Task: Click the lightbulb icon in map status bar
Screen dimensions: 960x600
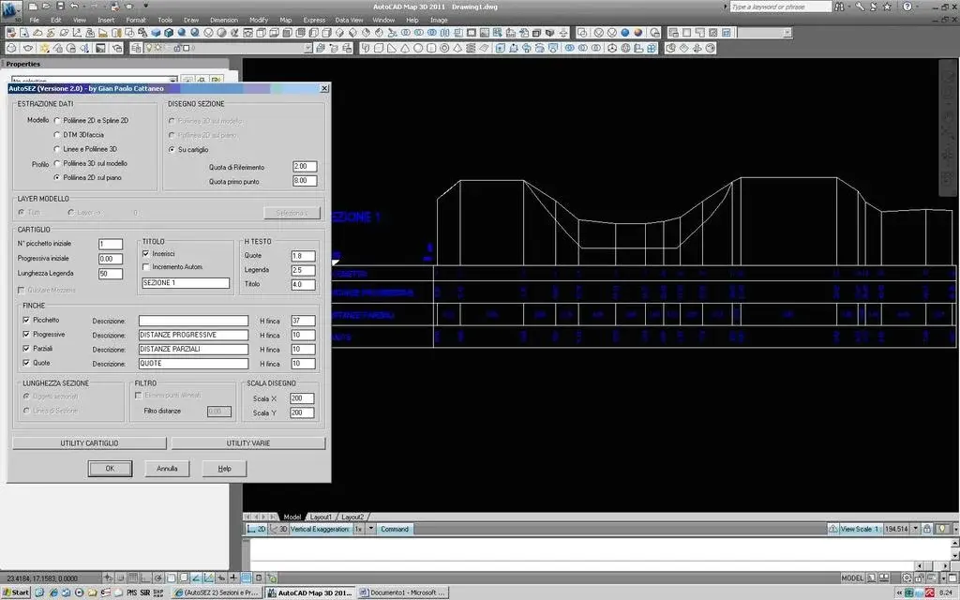Action: pyautogui.click(x=942, y=529)
